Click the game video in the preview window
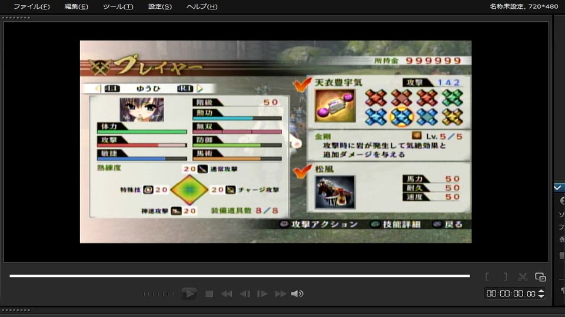565x317 pixels. pyautogui.click(x=275, y=141)
